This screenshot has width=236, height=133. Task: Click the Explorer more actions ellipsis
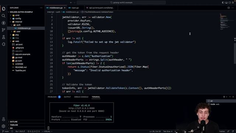coord(41,8)
